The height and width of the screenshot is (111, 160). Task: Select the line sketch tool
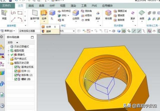13,20
